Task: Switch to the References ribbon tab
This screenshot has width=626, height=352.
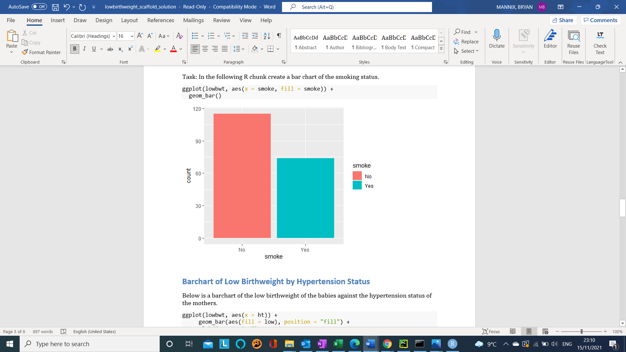Action: coord(160,20)
